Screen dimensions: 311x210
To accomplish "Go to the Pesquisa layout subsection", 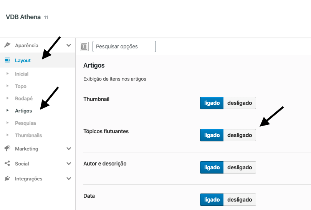I will [25, 123].
